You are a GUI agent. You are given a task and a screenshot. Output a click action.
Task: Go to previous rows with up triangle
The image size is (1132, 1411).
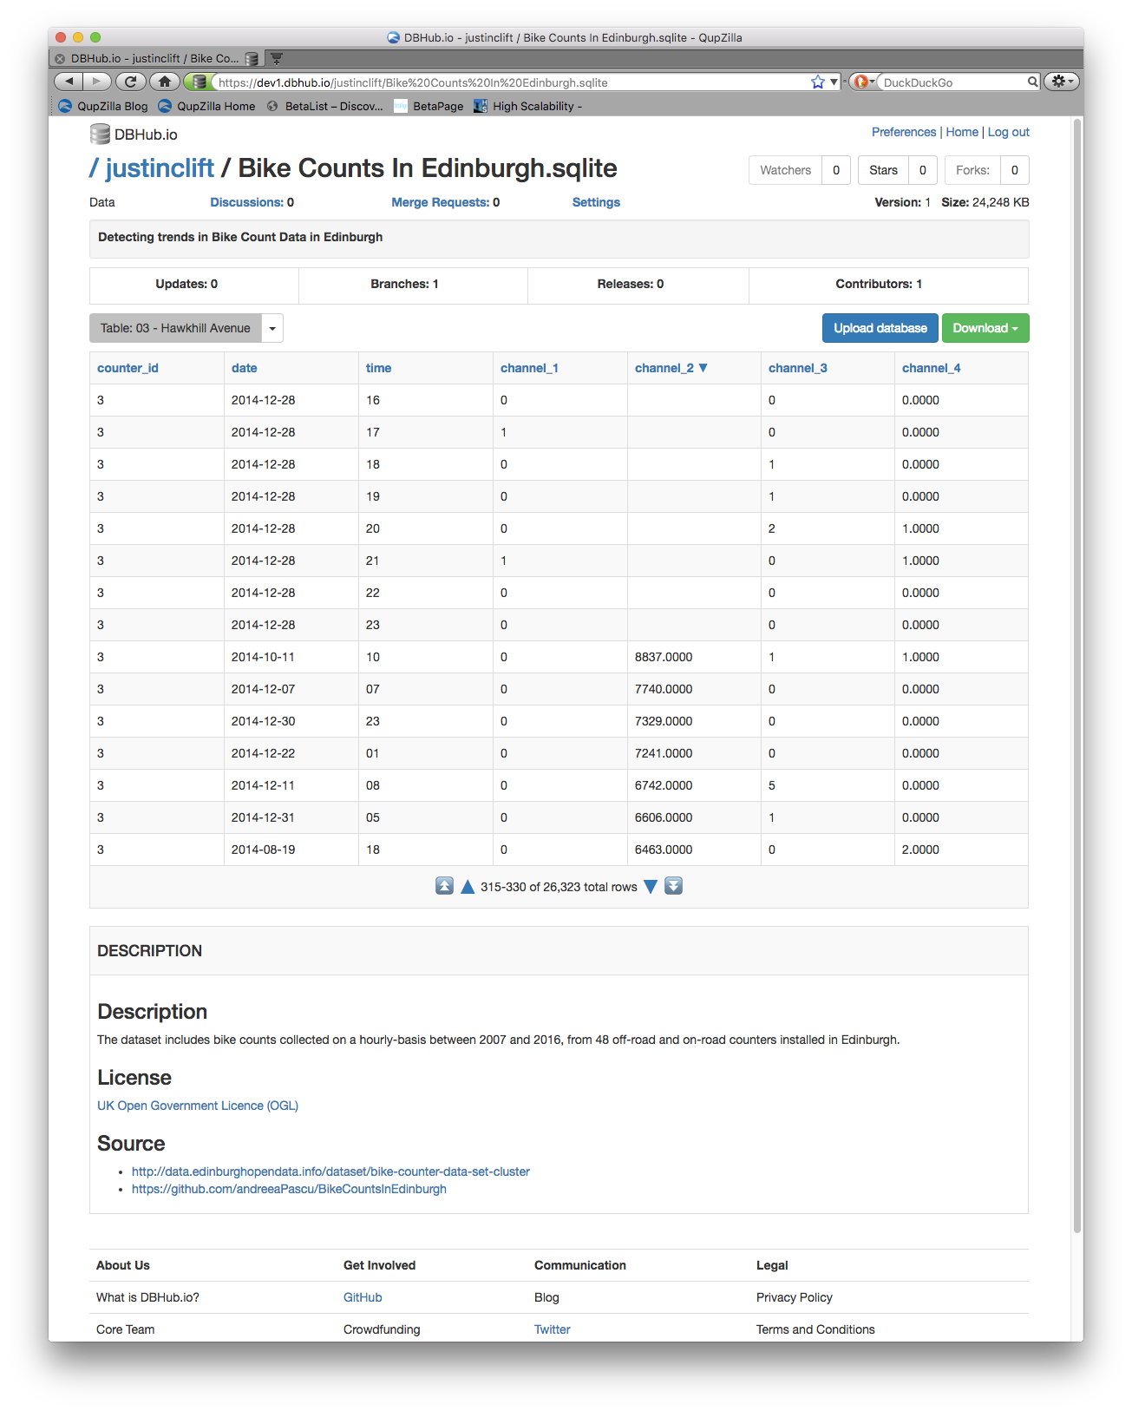coord(468,886)
